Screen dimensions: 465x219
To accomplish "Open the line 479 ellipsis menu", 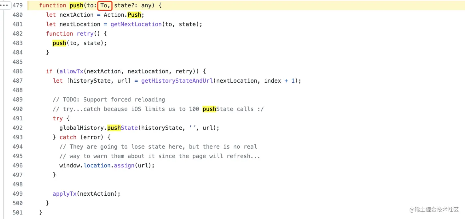I will pos(4,5).
